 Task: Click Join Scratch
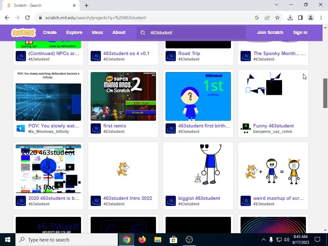[270, 32]
